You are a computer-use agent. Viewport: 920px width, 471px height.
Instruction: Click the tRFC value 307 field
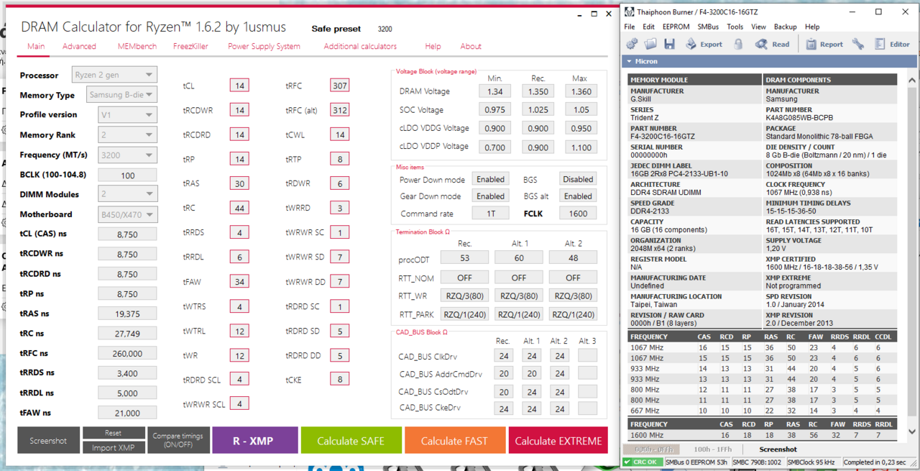pyautogui.click(x=340, y=86)
